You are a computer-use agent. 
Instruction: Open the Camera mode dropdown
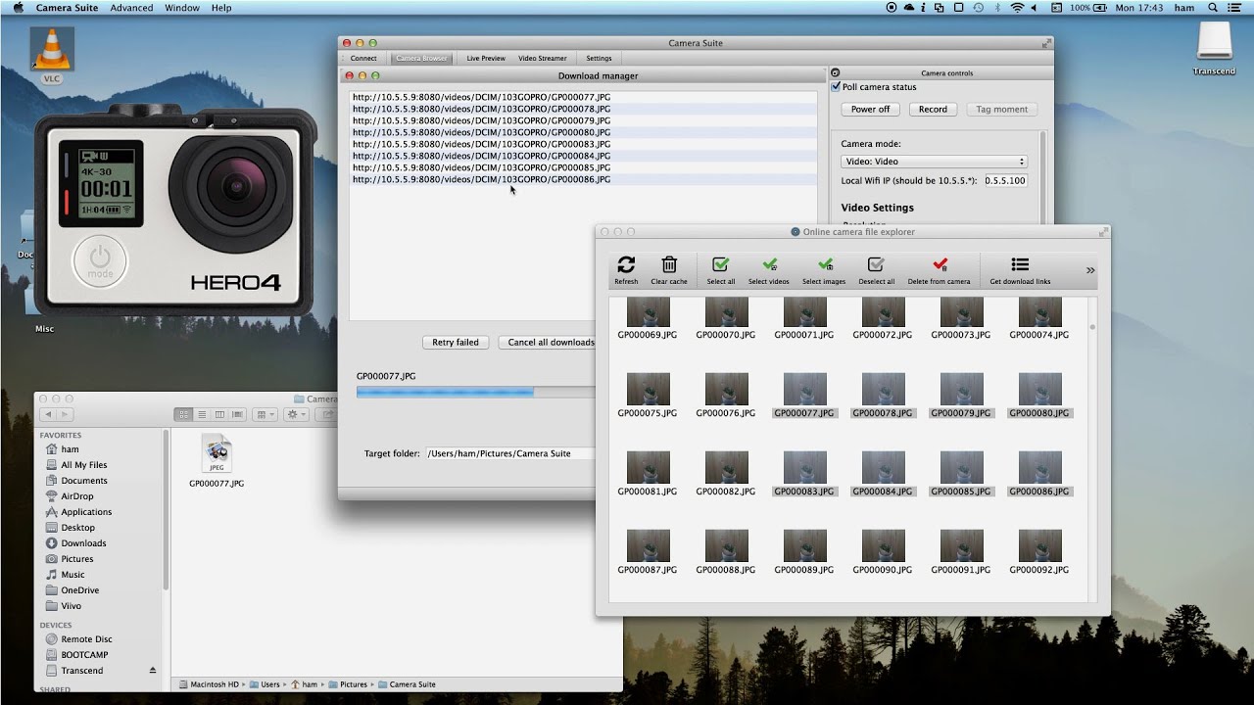[x=934, y=162]
